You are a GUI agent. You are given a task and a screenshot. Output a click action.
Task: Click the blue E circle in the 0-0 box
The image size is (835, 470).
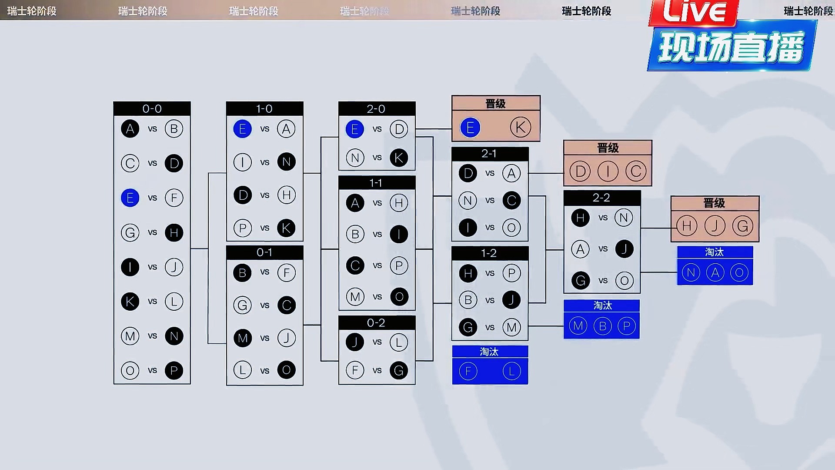[x=130, y=198]
